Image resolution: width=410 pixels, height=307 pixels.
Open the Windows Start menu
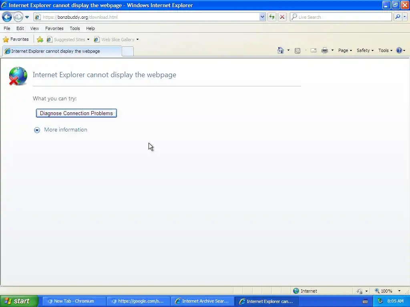pos(19,301)
